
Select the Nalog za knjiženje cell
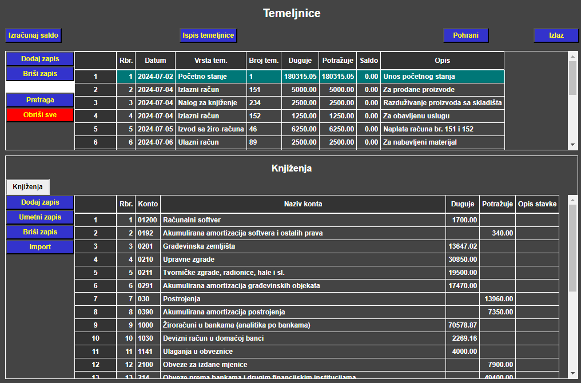pyautogui.click(x=211, y=103)
